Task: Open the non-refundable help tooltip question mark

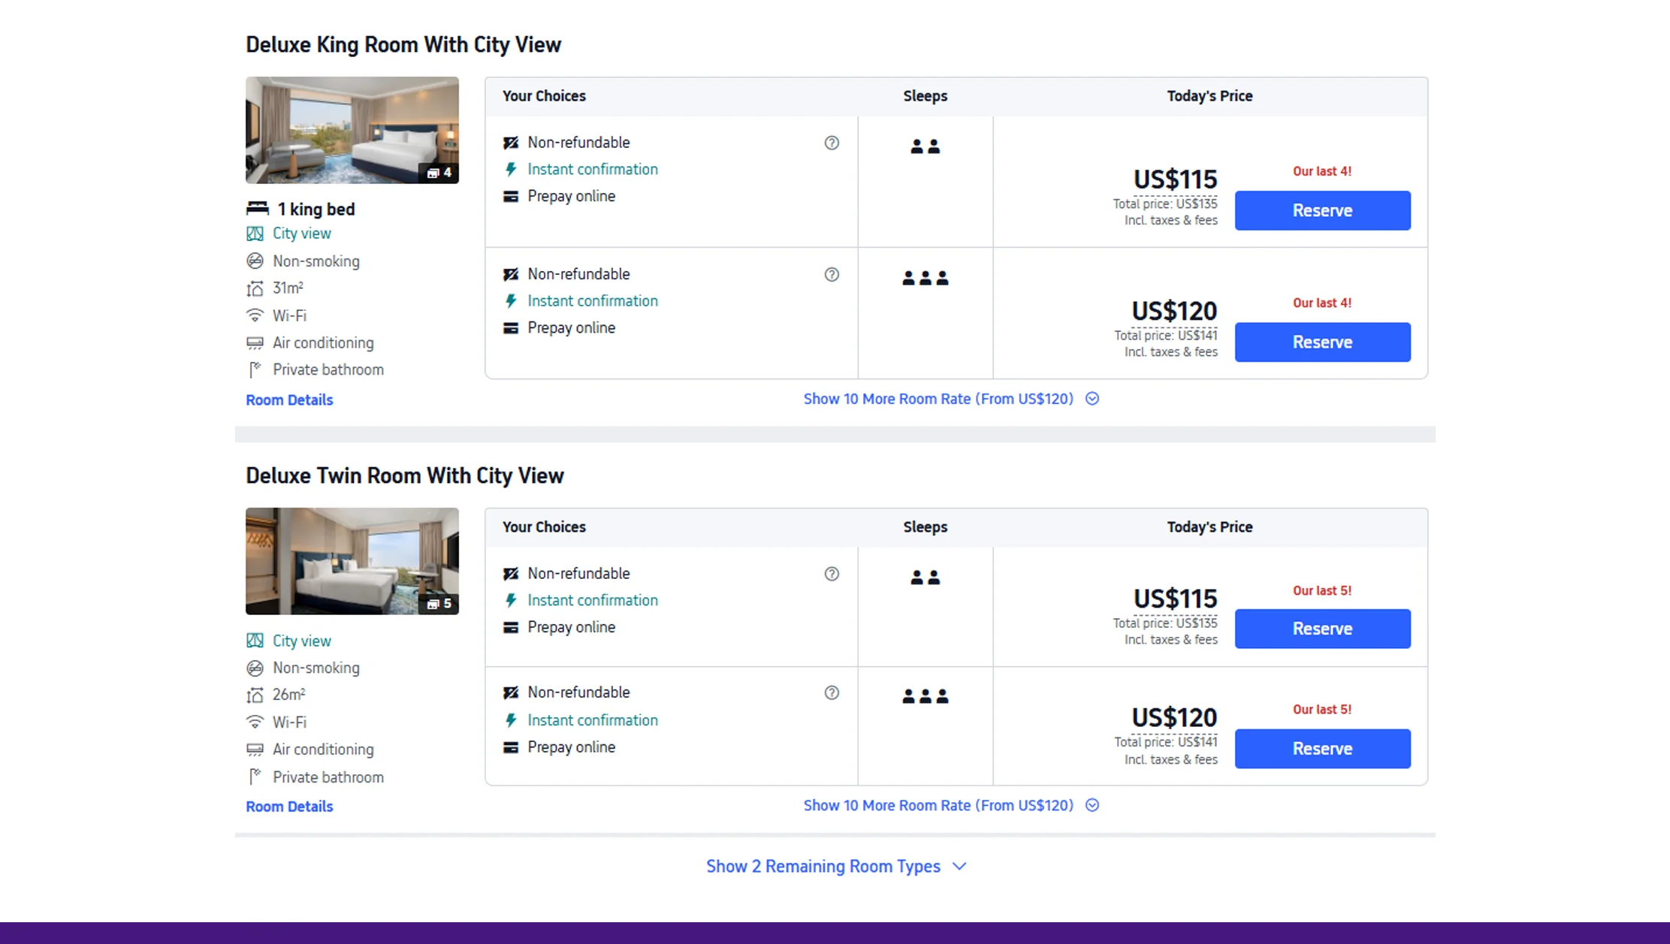Action: pyautogui.click(x=832, y=143)
